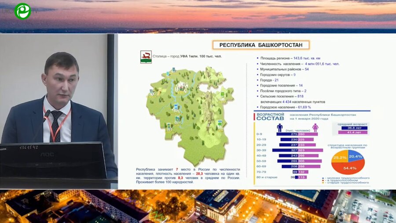Select the 30-39 age group bar
The height and width of the screenshot is (223, 396).
click(297, 150)
